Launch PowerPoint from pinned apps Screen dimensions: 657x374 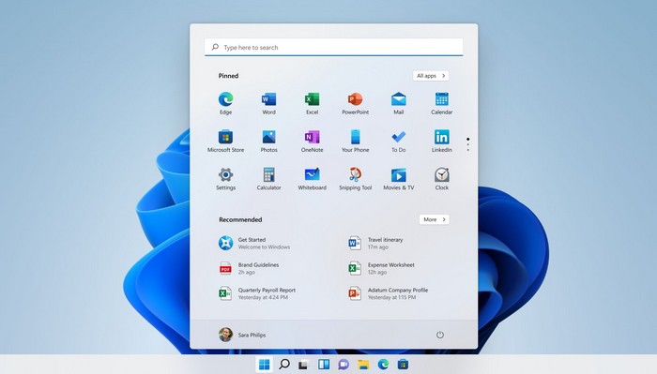tap(356, 103)
